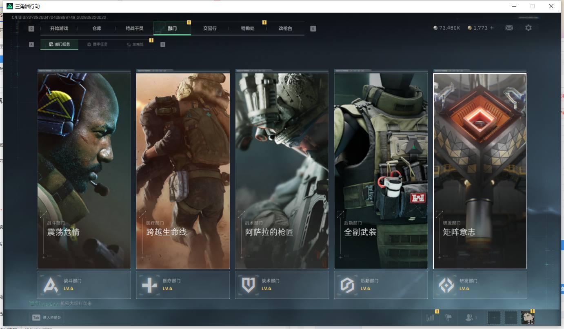Screen dimensions: 564x329
Task: Add teammate in slot beside friends icon
Action: pos(494,317)
